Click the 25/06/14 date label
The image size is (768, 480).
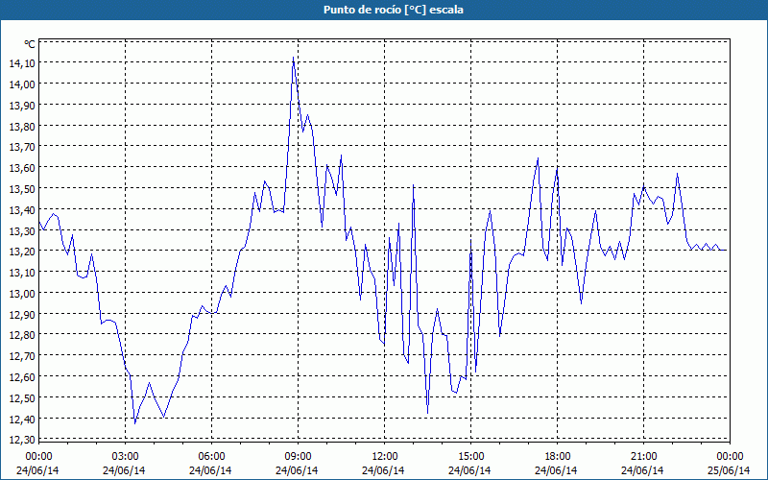[x=729, y=470]
